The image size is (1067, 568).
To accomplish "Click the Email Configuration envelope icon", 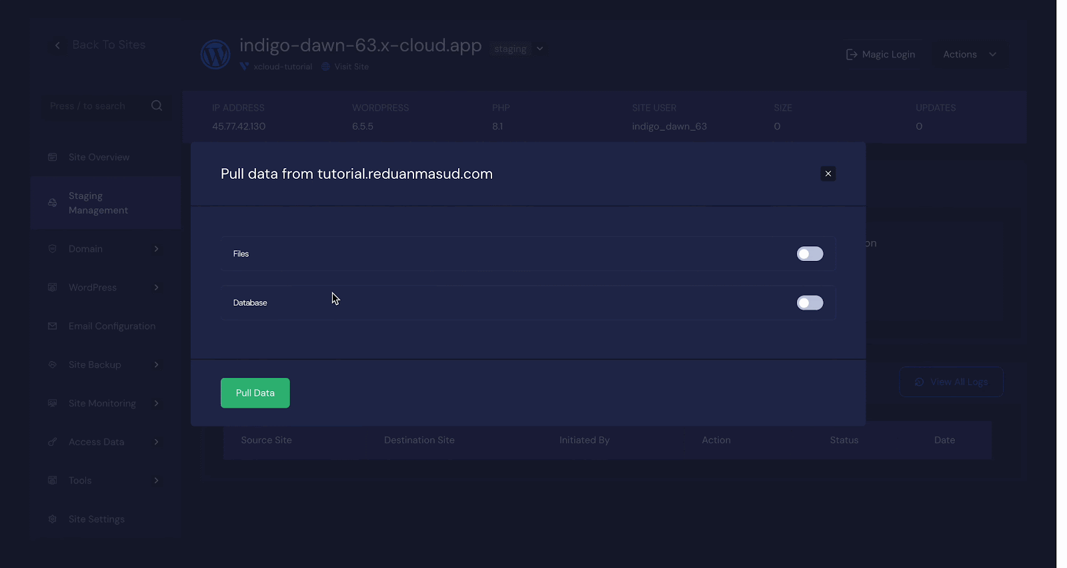I will (x=53, y=326).
